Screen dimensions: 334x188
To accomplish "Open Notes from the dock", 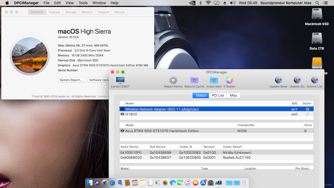I will tap(143, 183).
